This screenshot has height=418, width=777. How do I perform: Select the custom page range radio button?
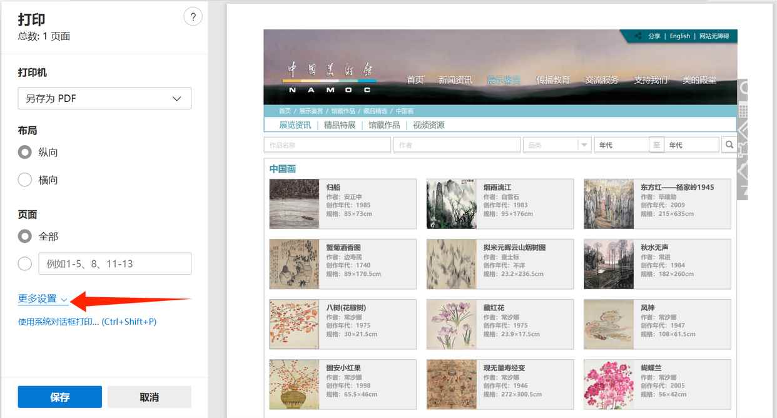click(25, 263)
